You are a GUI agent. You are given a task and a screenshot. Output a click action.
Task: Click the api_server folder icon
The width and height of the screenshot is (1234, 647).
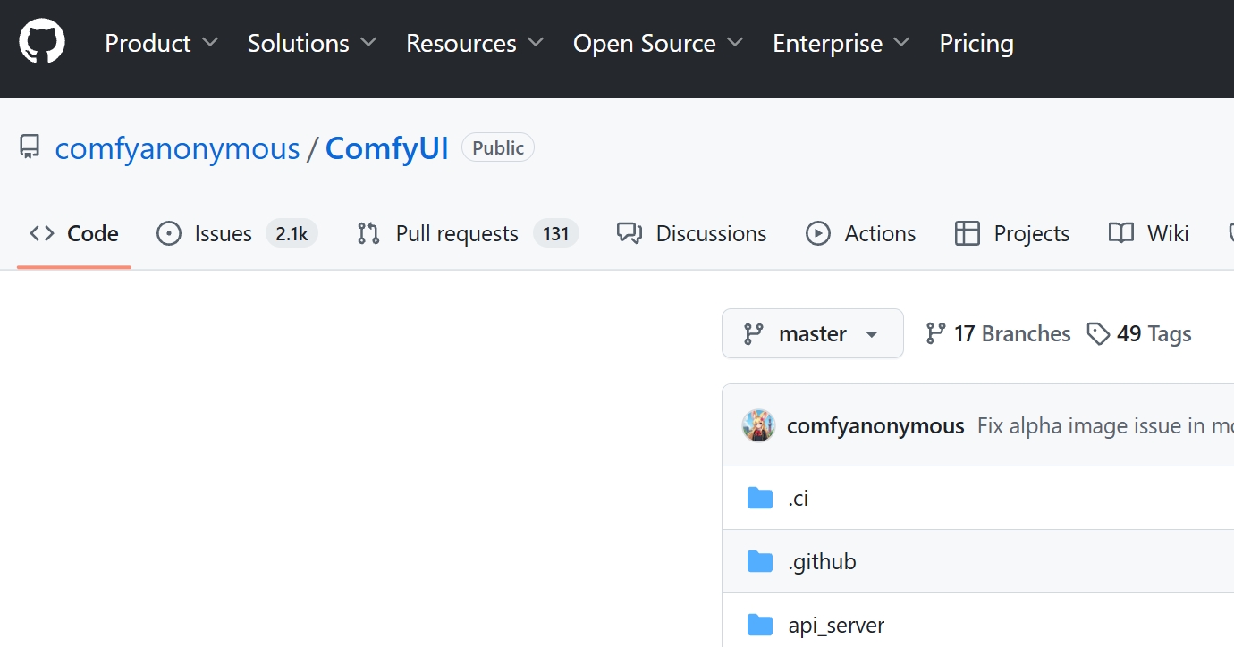pyautogui.click(x=759, y=625)
